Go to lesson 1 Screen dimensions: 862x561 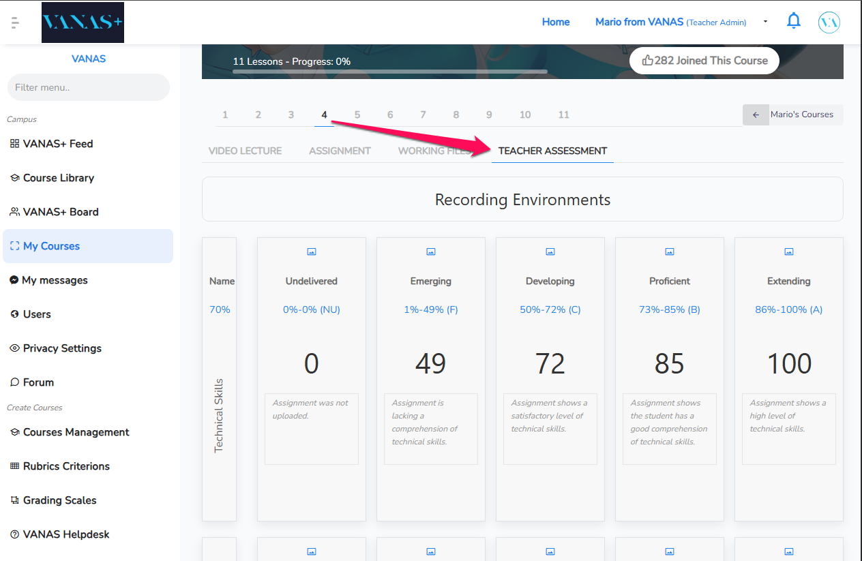pos(225,115)
